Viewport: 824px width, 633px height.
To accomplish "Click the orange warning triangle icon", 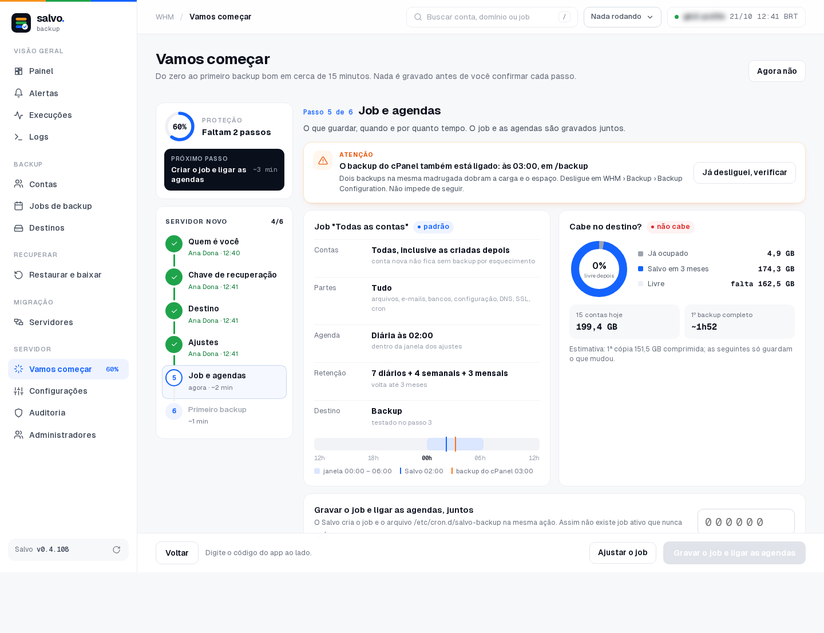I will [x=323, y=161].
